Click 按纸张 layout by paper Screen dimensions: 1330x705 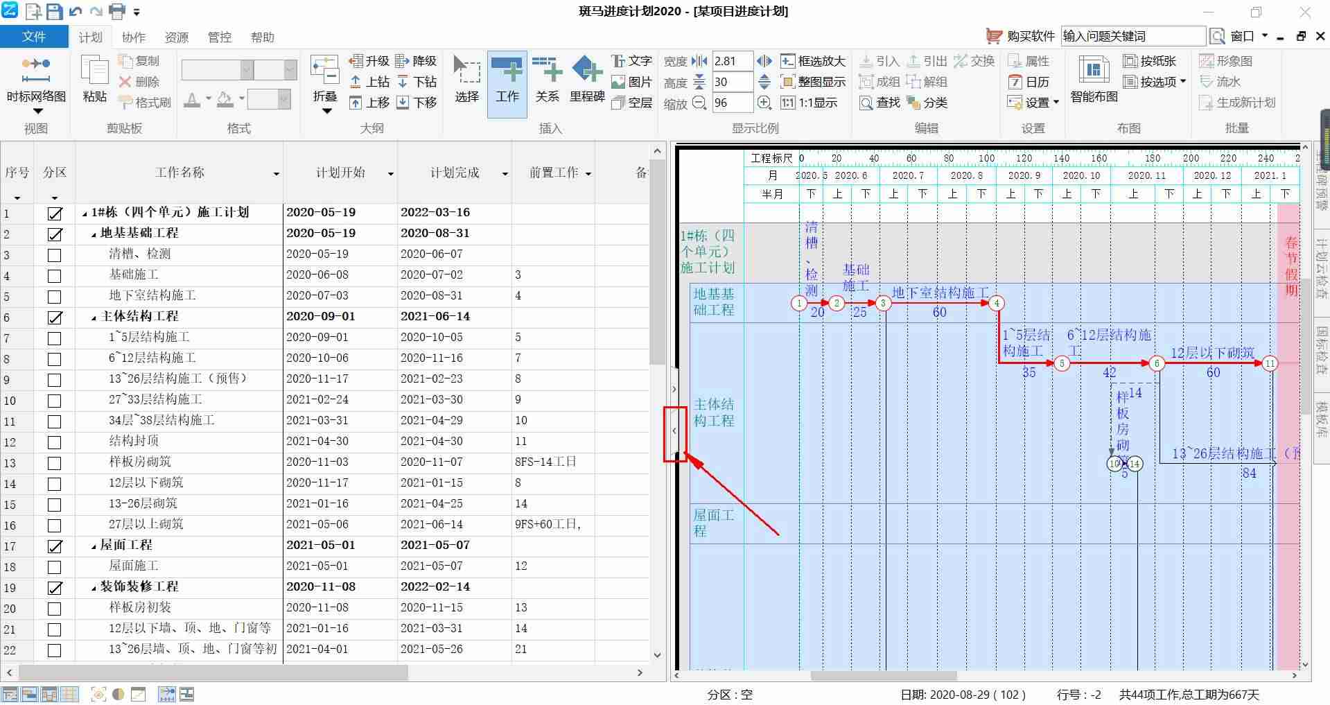click(x=1150, y=61)
